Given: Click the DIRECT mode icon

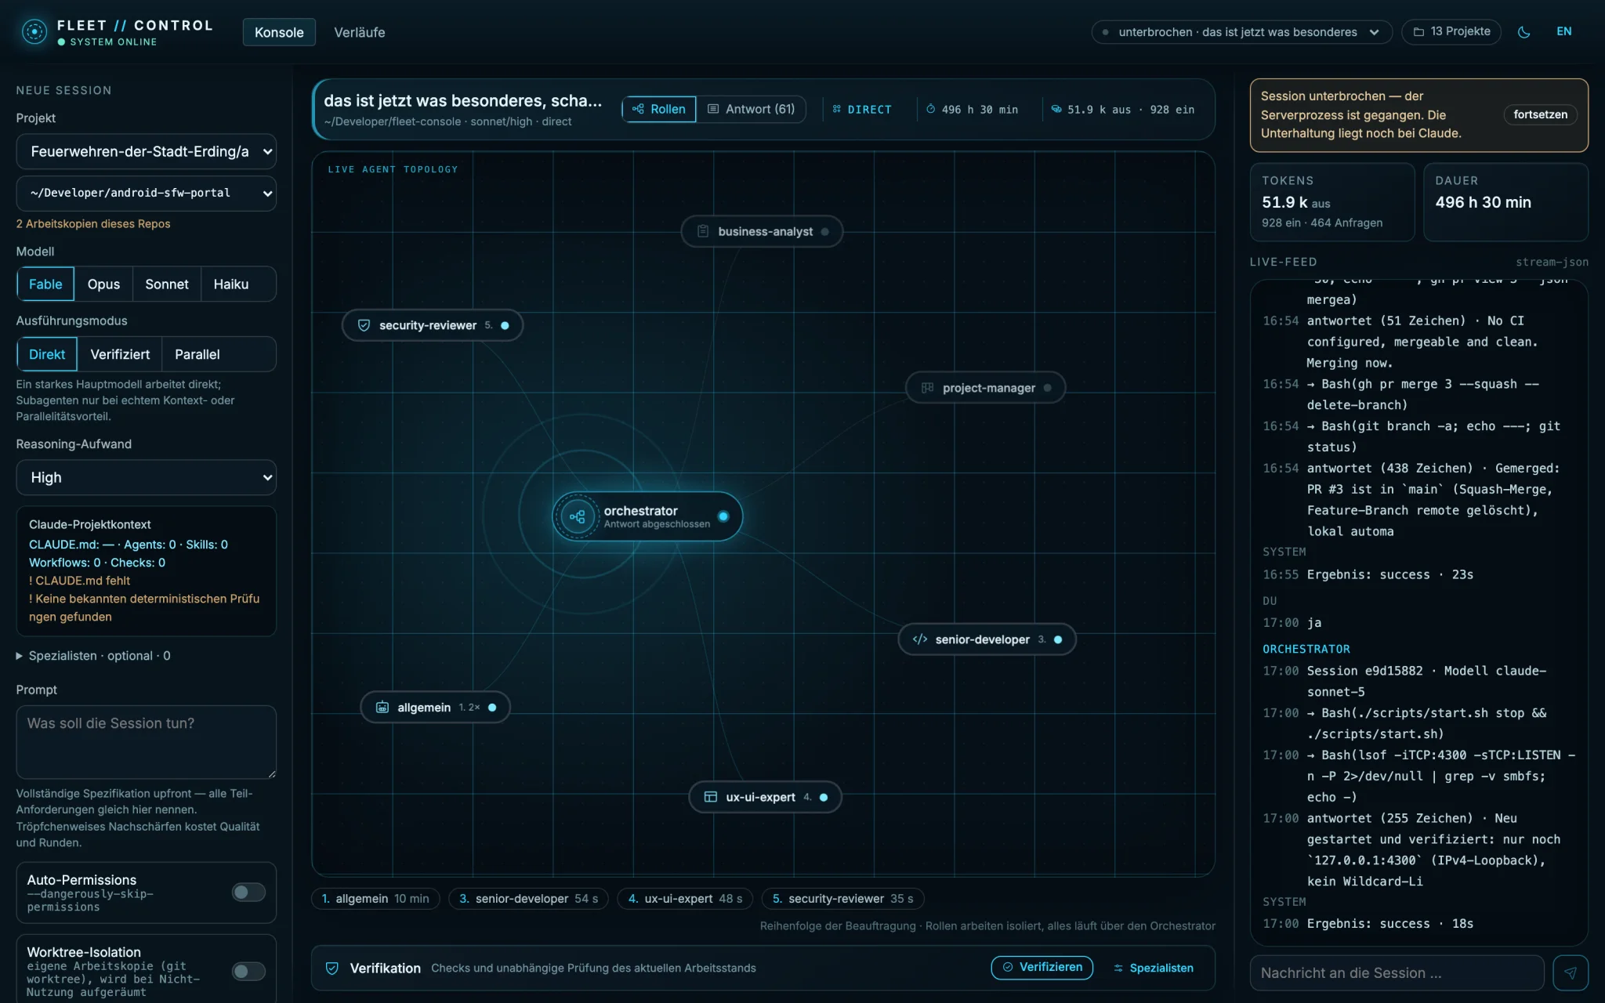Looking at the screenshot, I should point(836,109).
